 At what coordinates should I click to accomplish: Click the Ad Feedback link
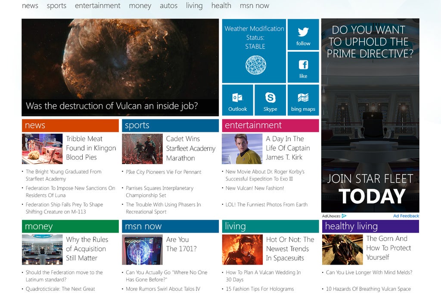tap(406, 216)
